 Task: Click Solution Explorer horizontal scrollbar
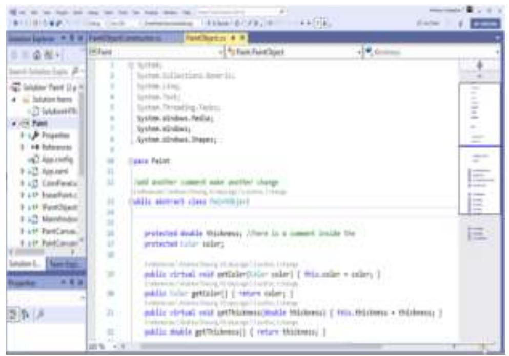pyautogui.click(x=29, y=252)
